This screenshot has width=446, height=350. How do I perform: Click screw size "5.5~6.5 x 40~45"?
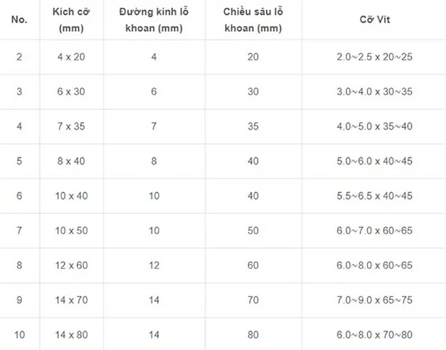click(x=374, y=196)
